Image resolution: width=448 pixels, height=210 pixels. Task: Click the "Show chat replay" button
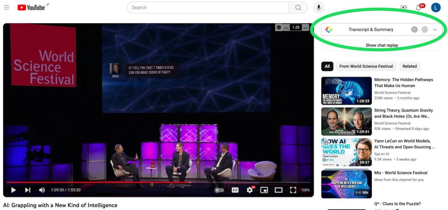coord(382,45)
